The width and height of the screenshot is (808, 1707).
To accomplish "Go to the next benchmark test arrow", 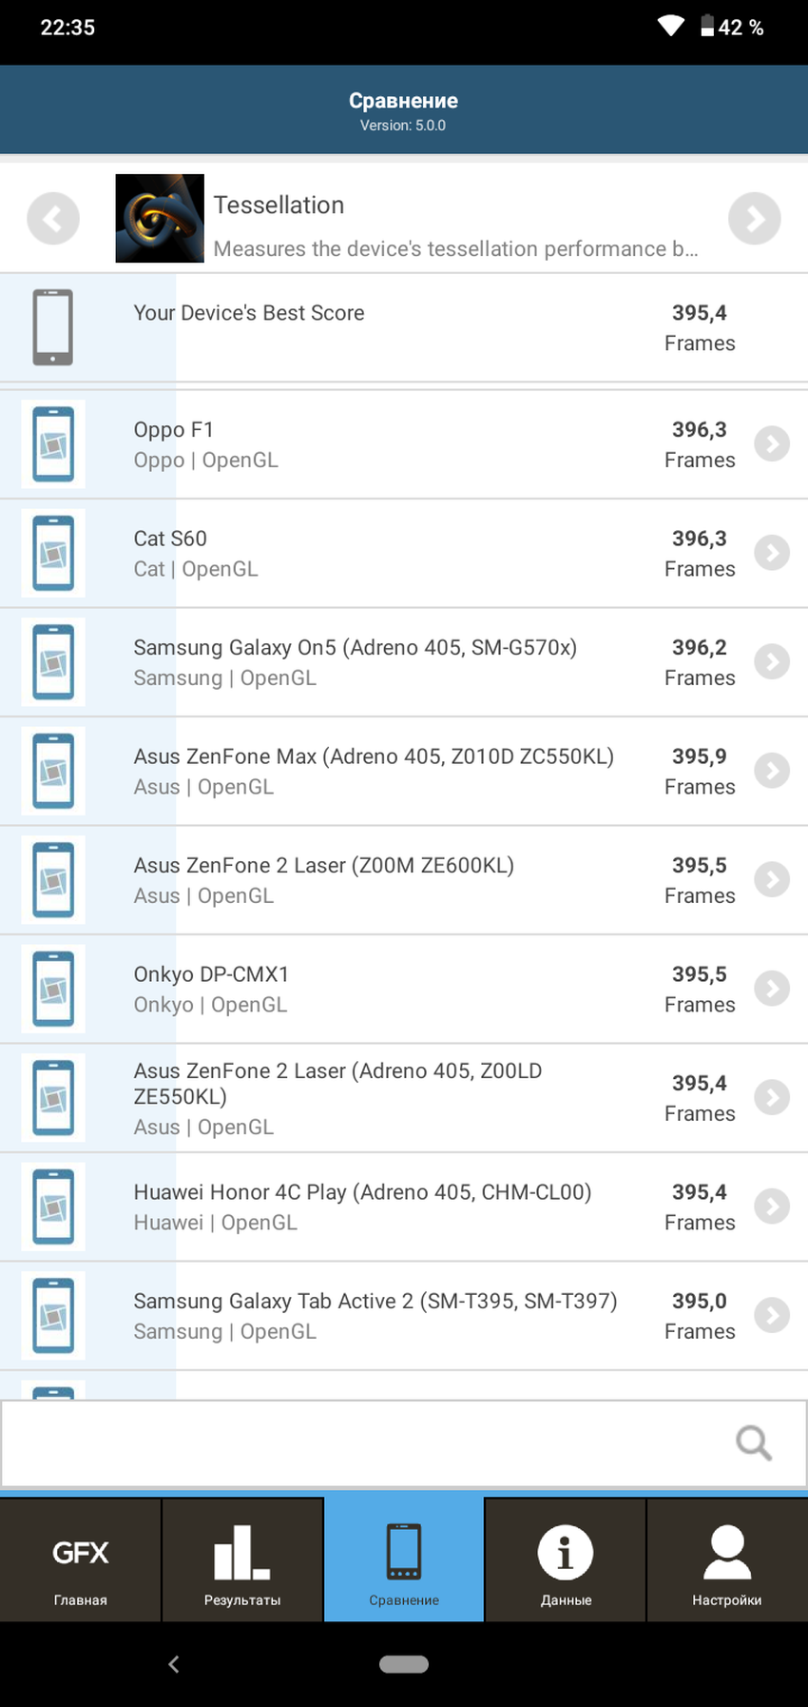I will (x=754, y=219).
